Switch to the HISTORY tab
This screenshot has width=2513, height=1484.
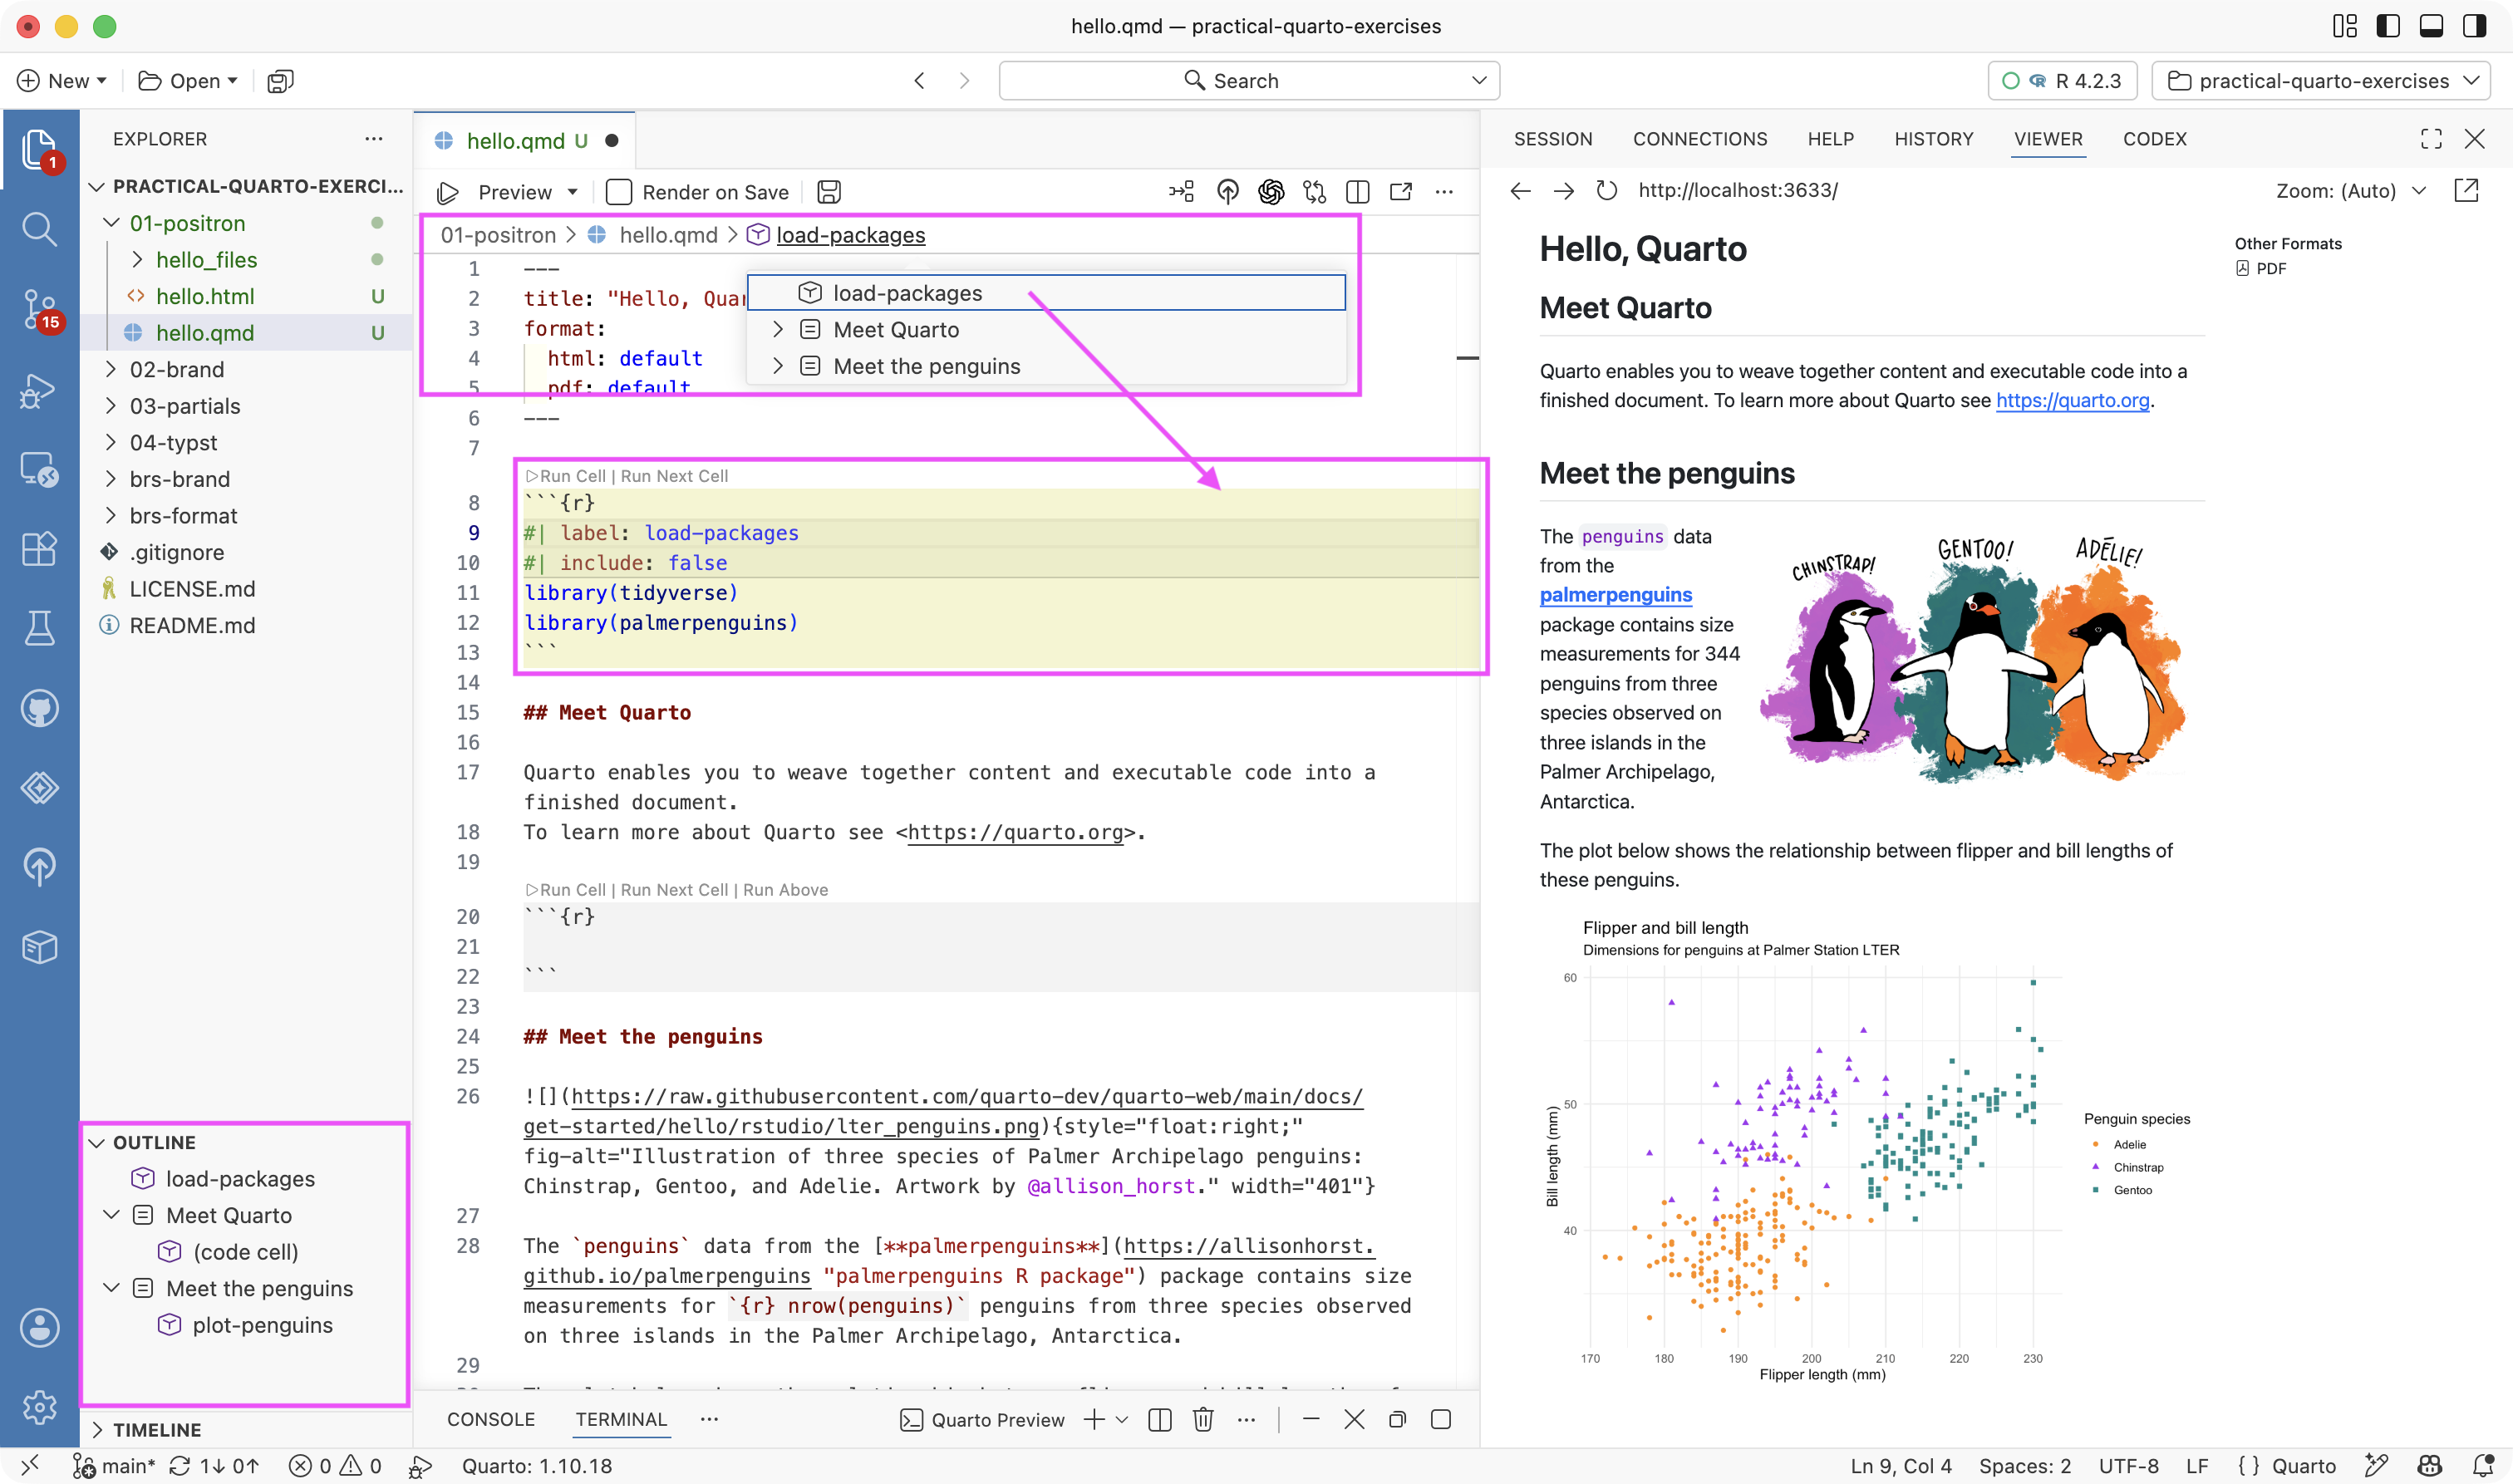tap(1933, 139)
